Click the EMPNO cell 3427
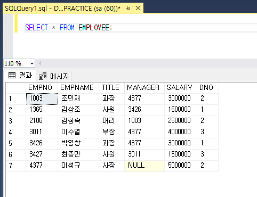Viewport: 257px width, 197px height. click(42, 155)
